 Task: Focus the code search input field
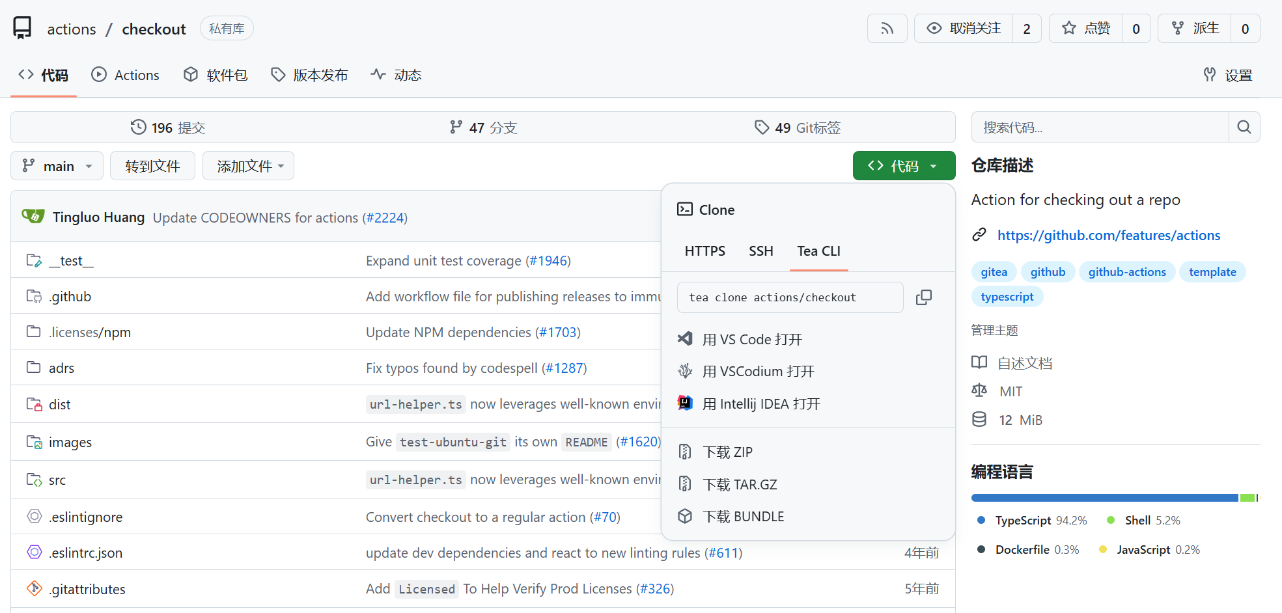coord(1100,128)
